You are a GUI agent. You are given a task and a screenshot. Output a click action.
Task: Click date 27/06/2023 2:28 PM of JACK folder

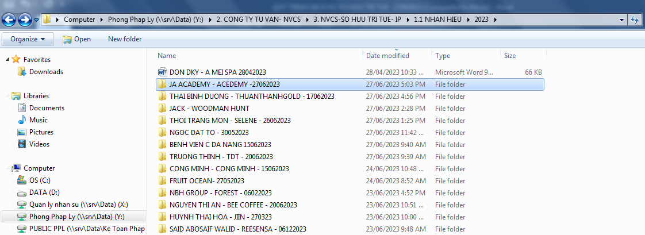[396, 109]
